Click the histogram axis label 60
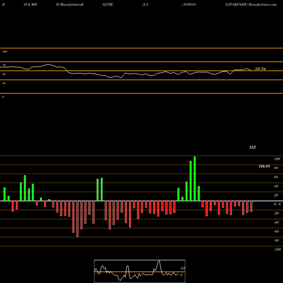This screenshot has height=283, width=283. (x=276, y=177)
